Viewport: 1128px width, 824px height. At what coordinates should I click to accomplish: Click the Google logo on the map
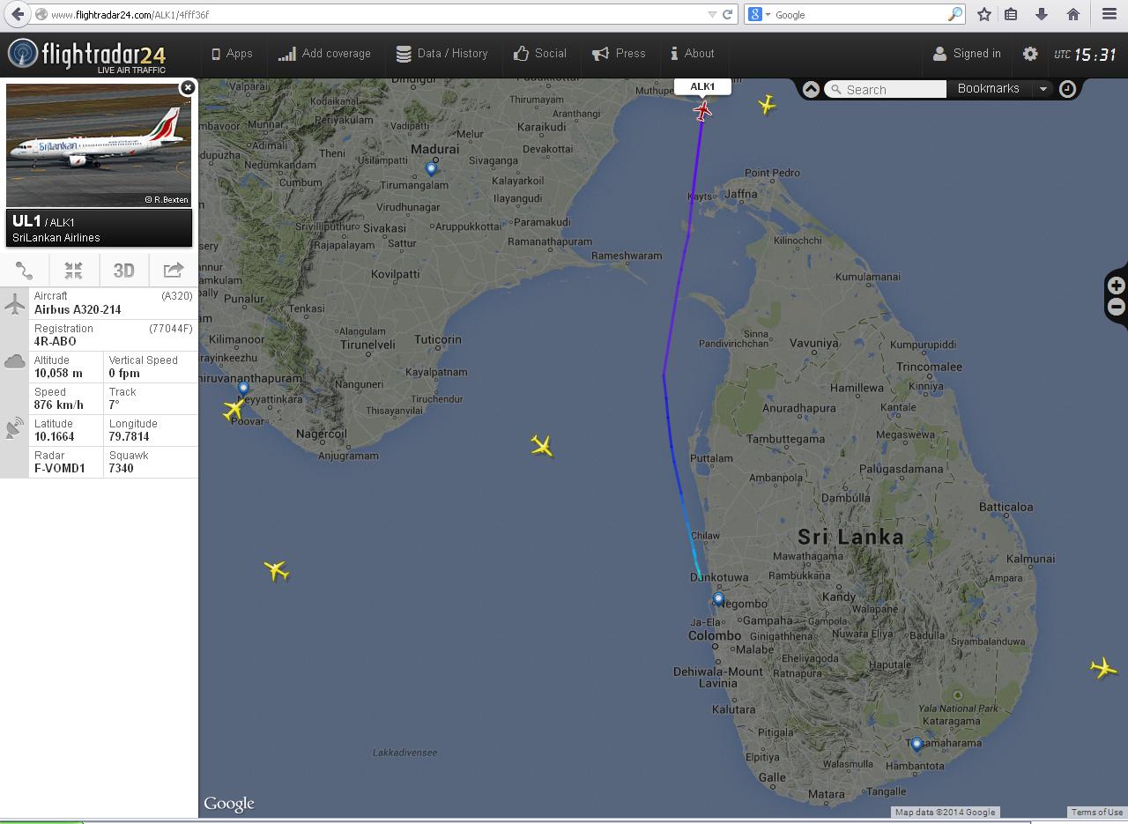(x=229, y=804)
